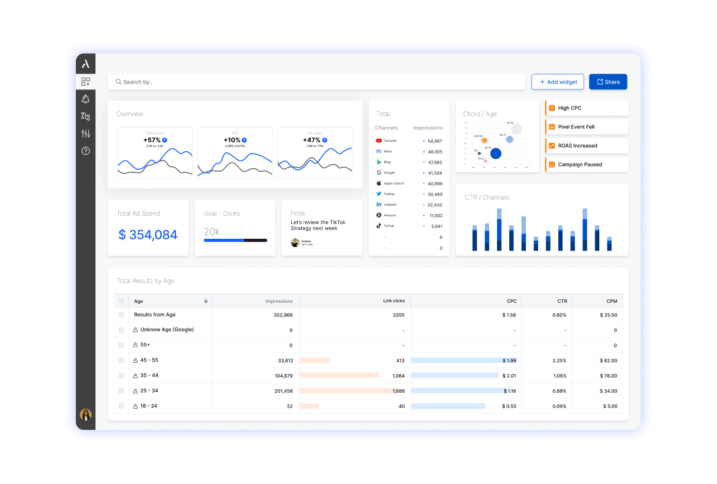Click the large blue 35-44 bubble

pyautogui.click(x=496, y=153)
